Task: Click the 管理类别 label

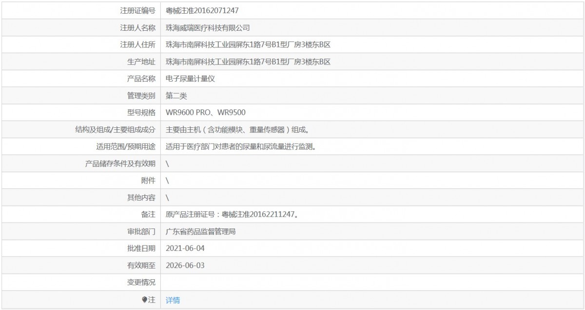Action: click(x=141, y=96)
